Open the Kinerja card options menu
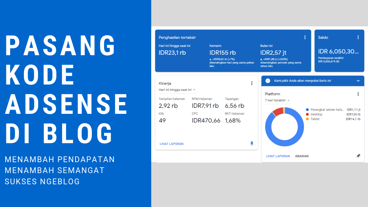368x207 pixels. point(252,83)
